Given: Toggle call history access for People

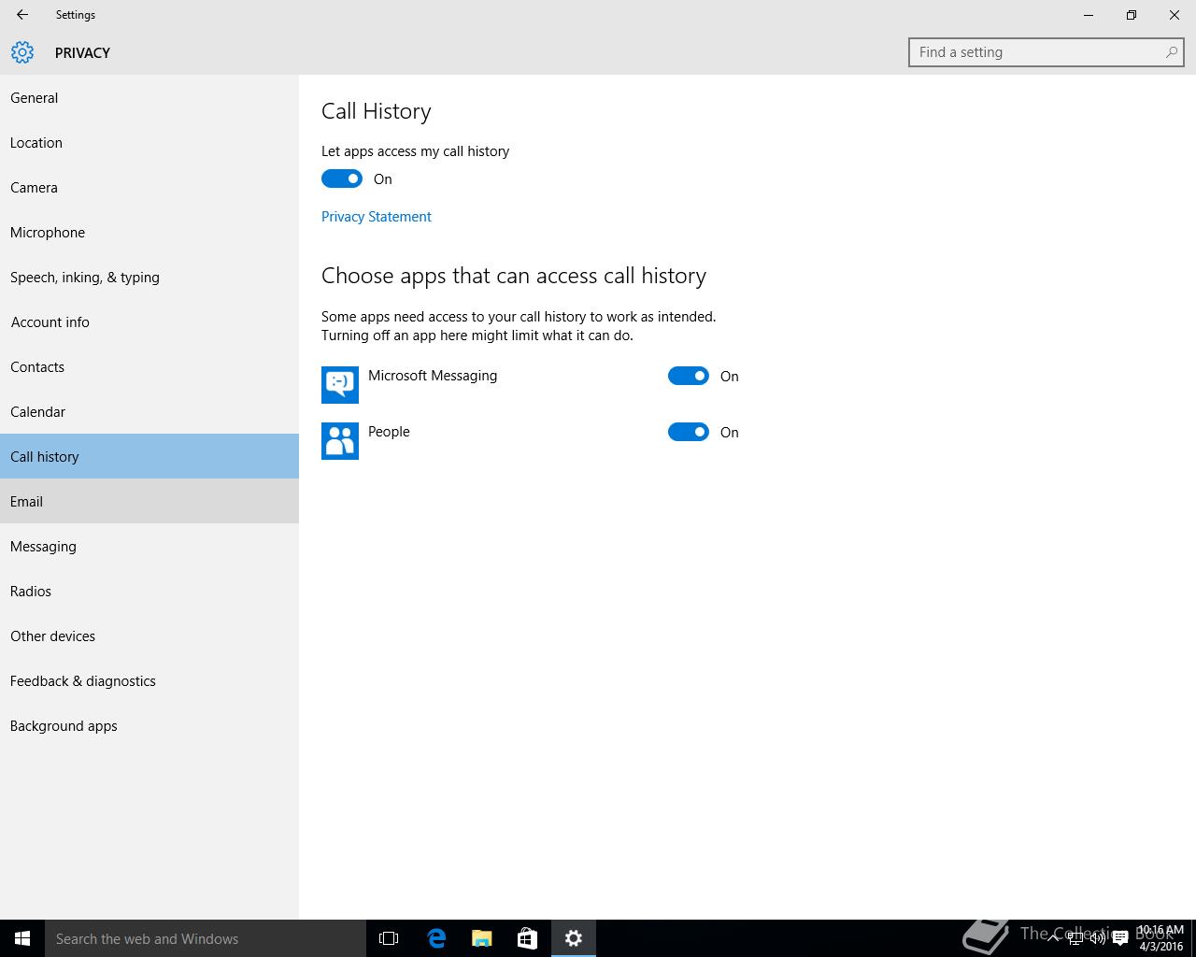Looking at the screenshot, I should 689,432.
